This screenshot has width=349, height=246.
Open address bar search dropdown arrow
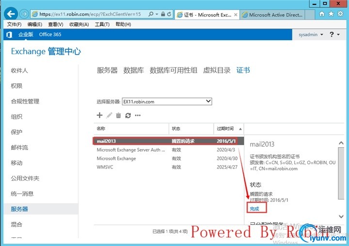(157, 14)
